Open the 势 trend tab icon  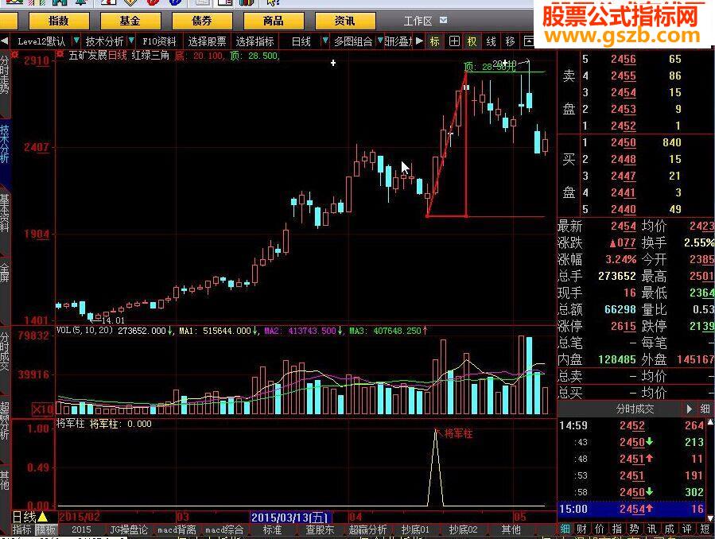635,529
